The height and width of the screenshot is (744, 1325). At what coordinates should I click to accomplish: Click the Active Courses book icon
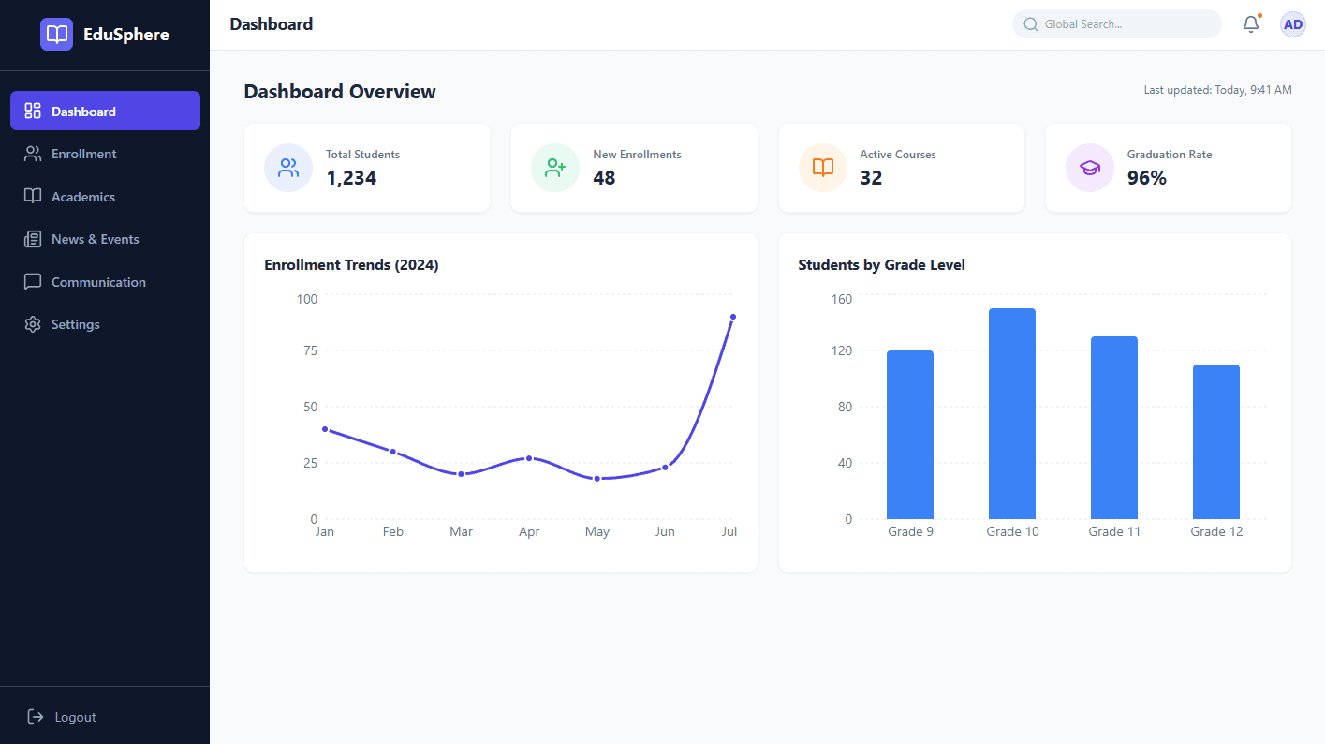[x=822, y=168]
